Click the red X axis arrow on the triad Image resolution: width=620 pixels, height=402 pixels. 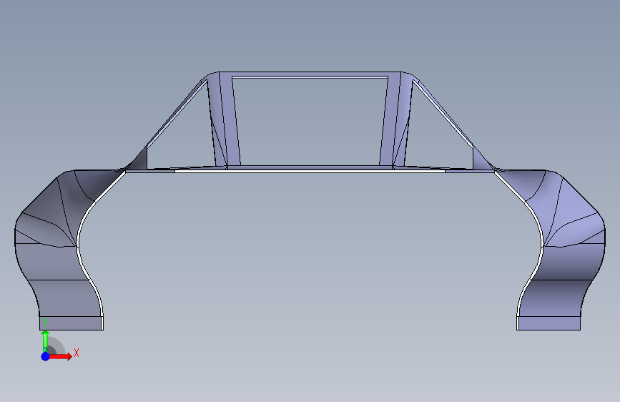pos(61,356)
